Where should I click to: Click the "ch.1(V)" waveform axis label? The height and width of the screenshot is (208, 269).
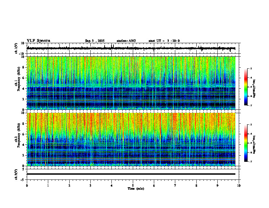click(16, 48)
